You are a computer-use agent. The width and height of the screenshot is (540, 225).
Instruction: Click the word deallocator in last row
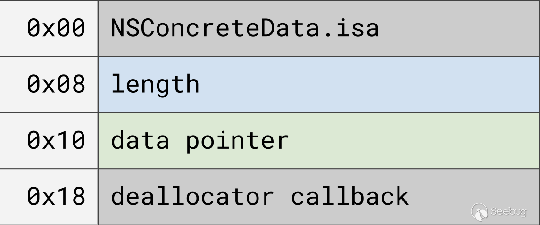pos(192,196)
